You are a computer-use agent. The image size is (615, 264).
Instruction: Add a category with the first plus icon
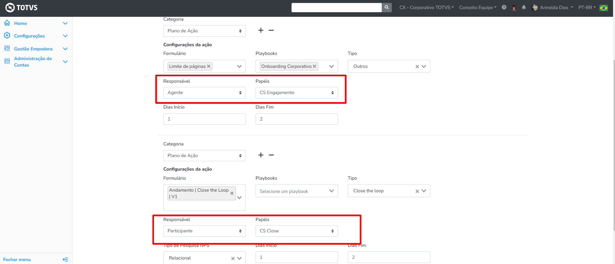tap(261, 30)
